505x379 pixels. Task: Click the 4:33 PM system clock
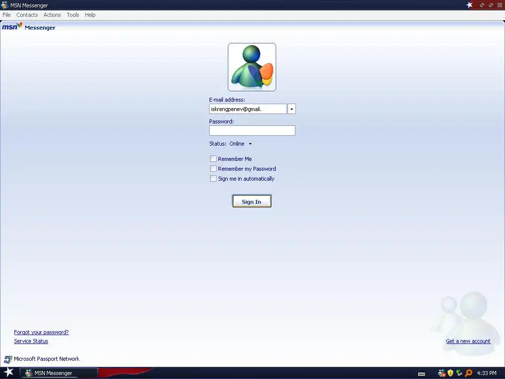point(487,373)
